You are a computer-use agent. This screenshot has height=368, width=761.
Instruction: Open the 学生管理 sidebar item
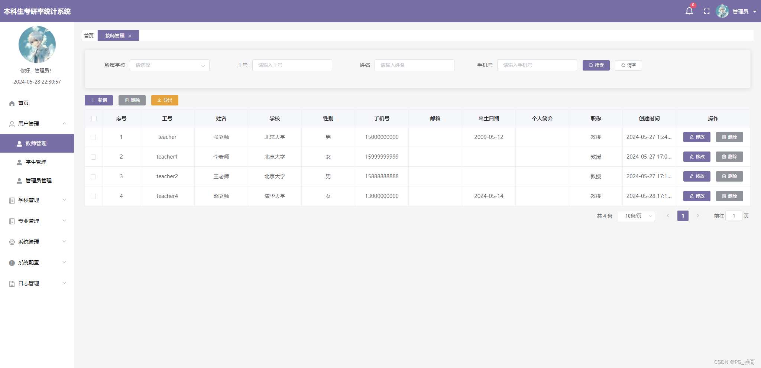[x=37, y=162]
